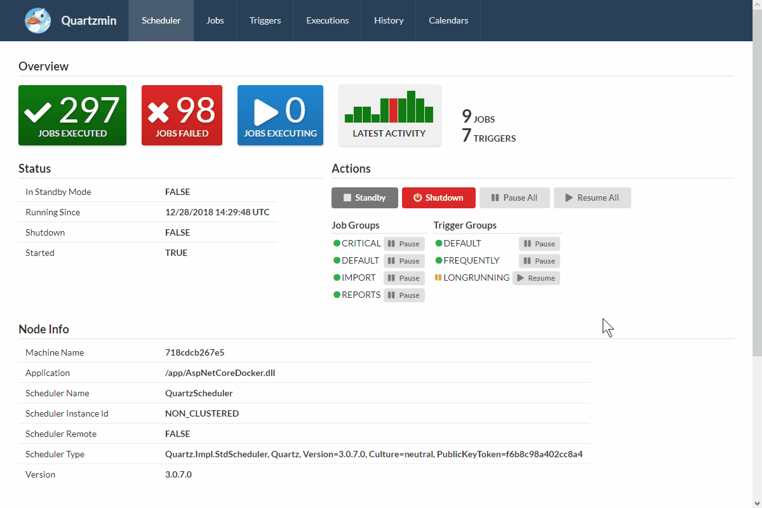Switch to the Triggers tab
This screenshot has width=762, height=508.
(x=265, y=20)
